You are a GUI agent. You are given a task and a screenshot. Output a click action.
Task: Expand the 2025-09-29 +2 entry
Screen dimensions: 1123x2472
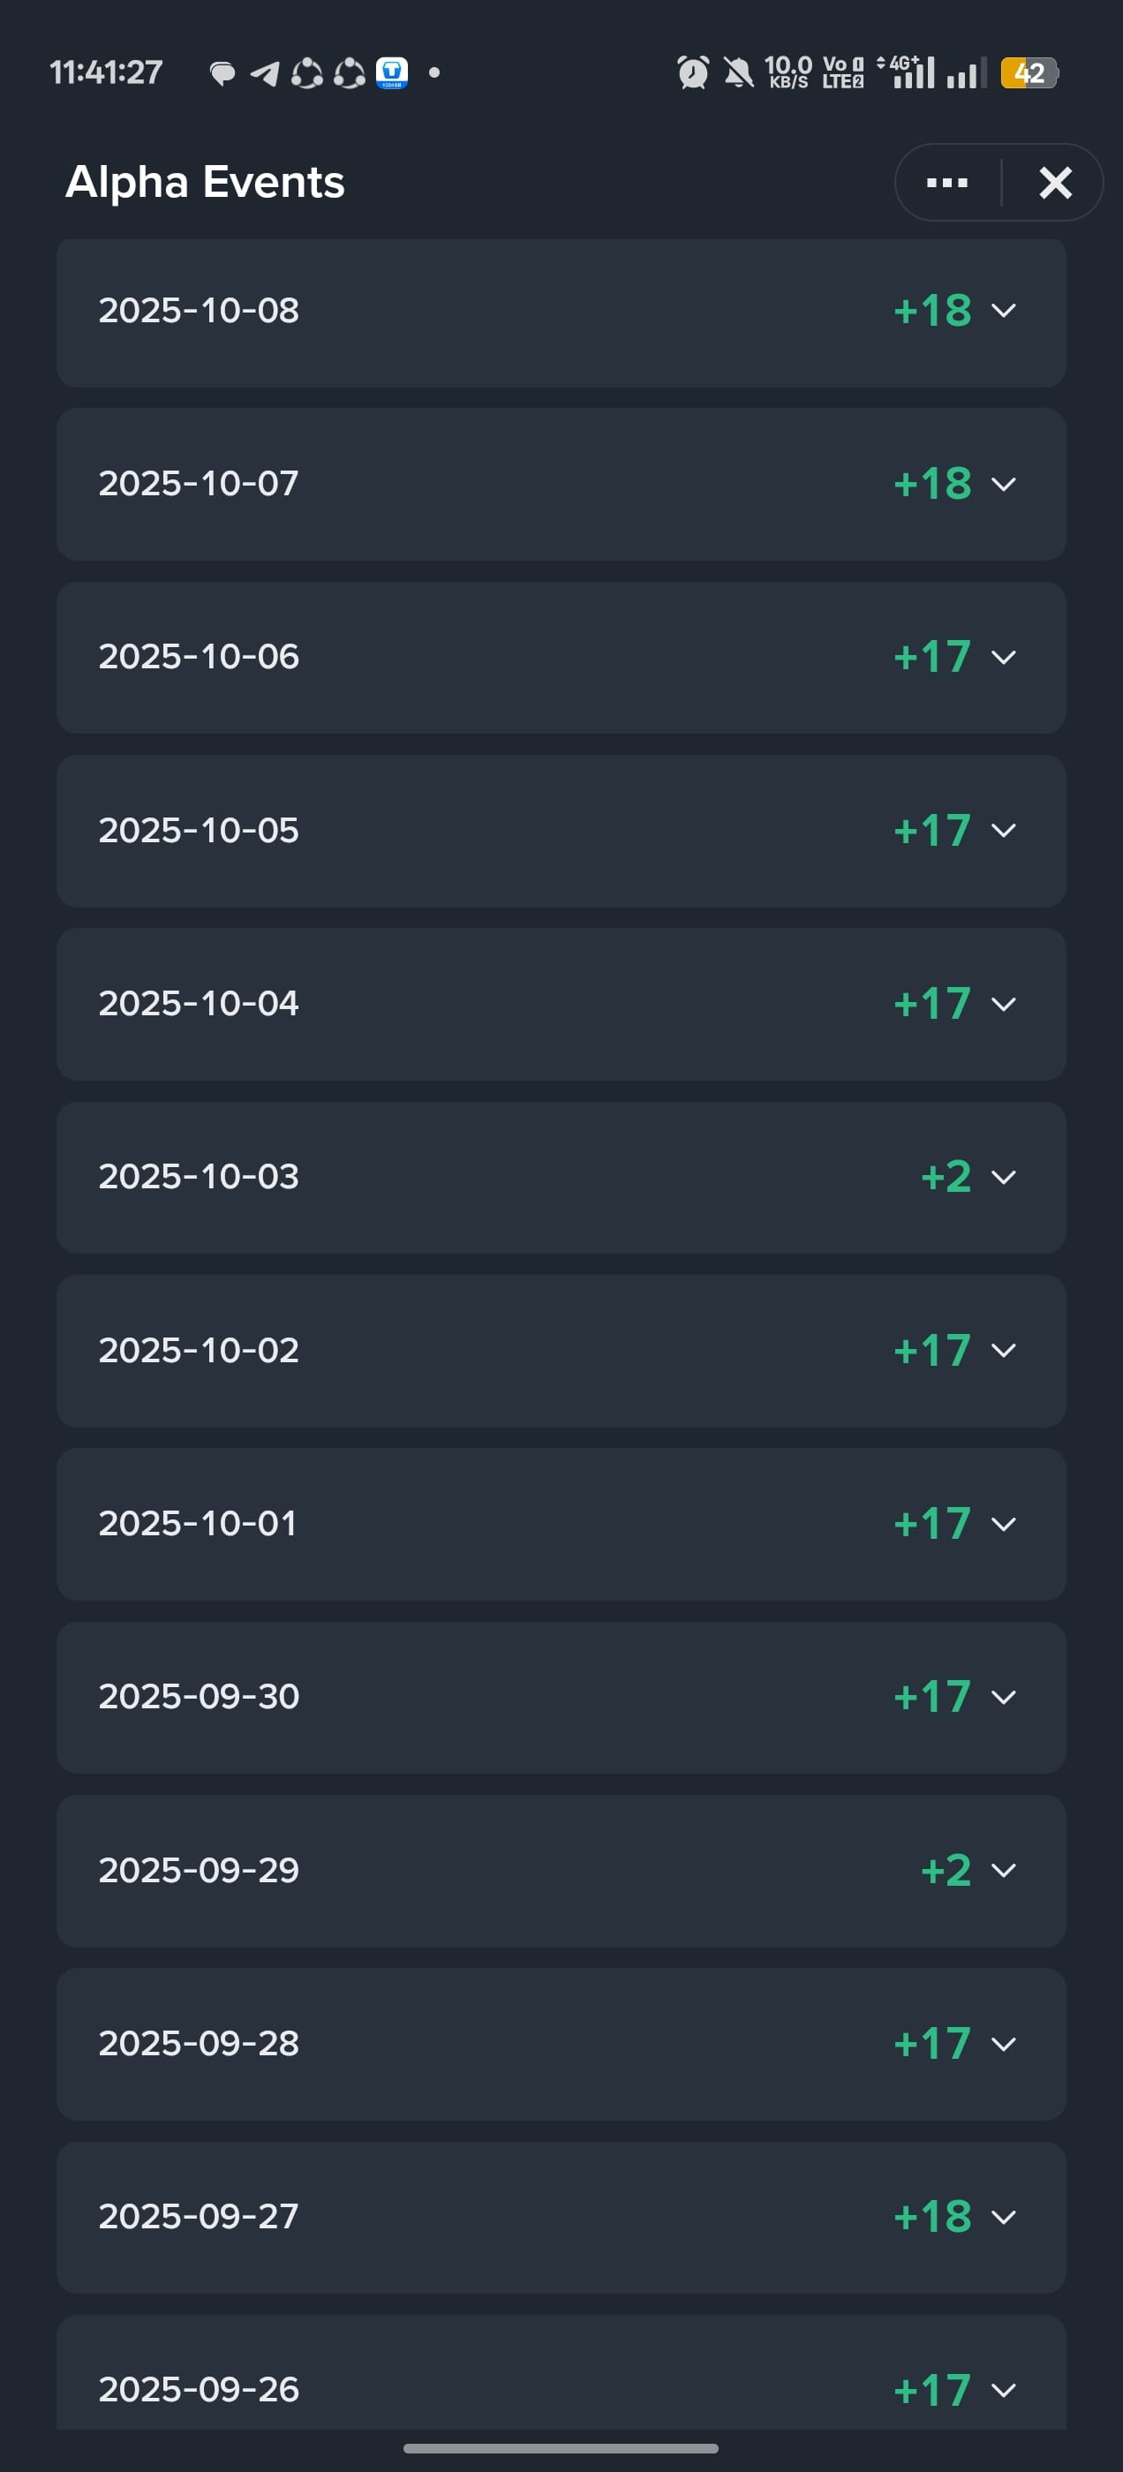point(561,1870)
